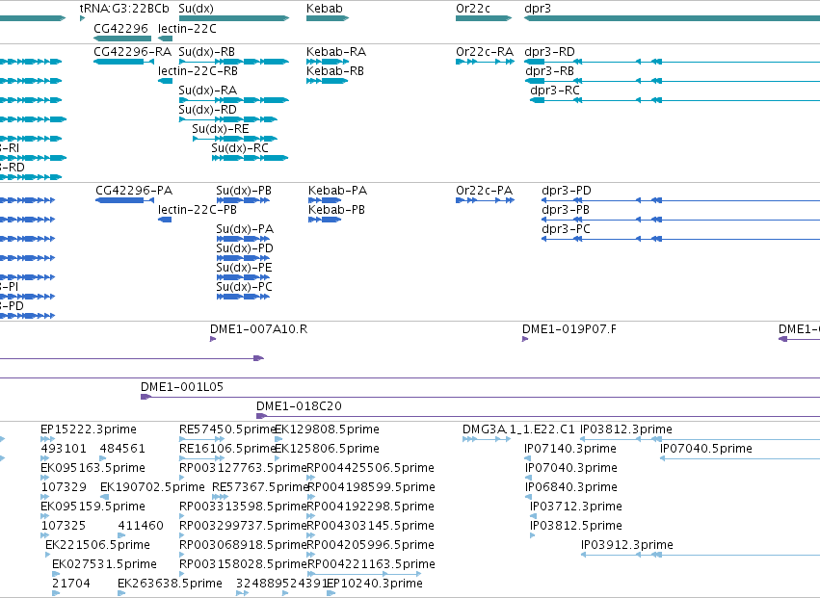Select protein CG42296-PA label

tap(134, 191)
